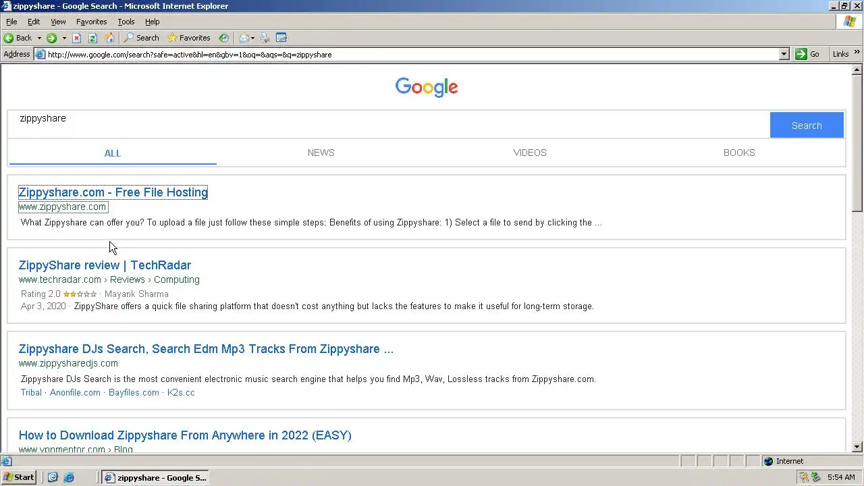The height and width of the screenshot is (486, 864).
Task: Open the Forward history dropdown arrow
Action: click(64, 38)
